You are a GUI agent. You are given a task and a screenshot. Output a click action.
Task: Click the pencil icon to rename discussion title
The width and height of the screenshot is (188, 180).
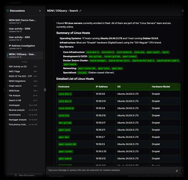[80, 11]
